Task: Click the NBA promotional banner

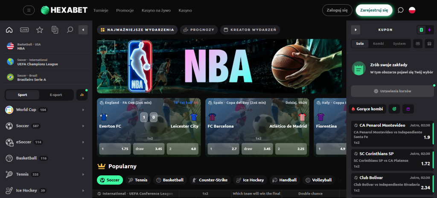Action: pyautogui.click(x=219, y=66)
